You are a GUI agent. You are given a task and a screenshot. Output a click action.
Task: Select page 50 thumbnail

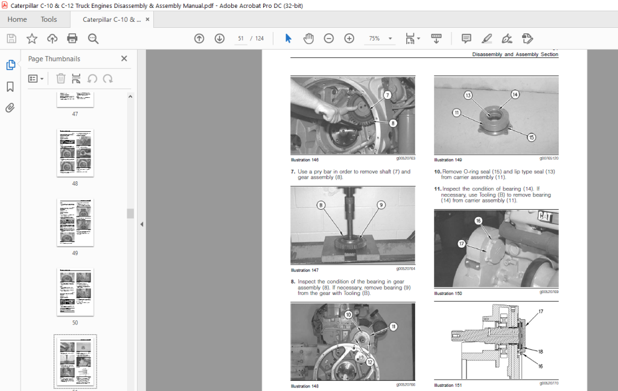75,292
